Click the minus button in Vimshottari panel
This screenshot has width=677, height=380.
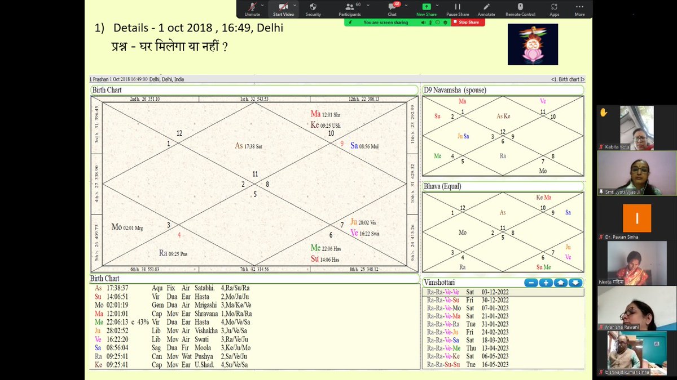click(531, 283)
